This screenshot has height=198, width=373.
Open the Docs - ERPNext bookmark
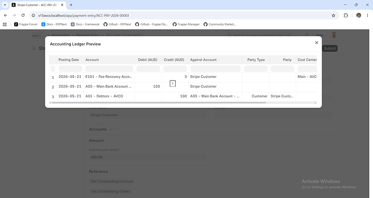click(x=54, y=24)
